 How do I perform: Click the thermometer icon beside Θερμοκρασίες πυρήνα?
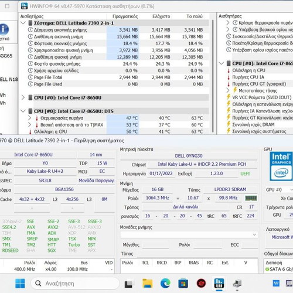(37, 118)
